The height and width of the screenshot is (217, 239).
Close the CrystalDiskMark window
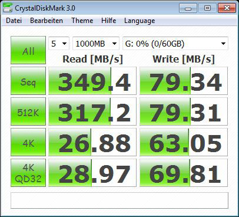click(x=227, y=8)
